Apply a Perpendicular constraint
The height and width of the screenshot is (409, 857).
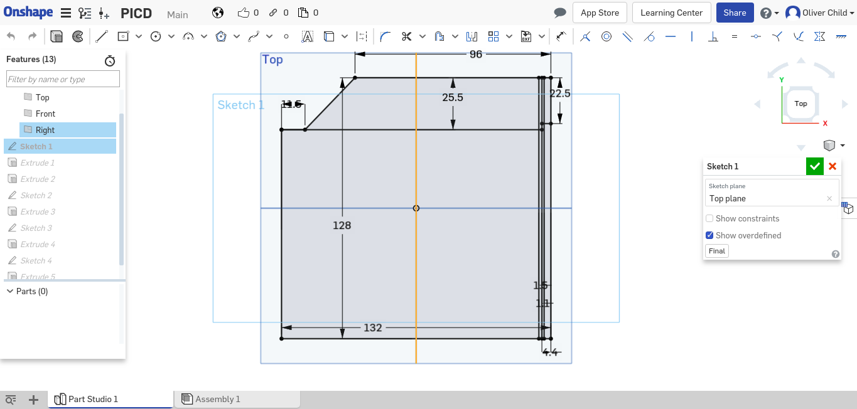pyautogui.click(x=713, y=36)
